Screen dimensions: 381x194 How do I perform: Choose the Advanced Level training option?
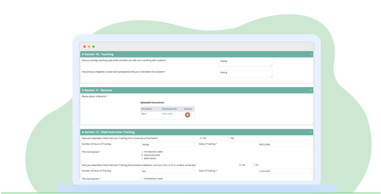[x=142, y=155]
